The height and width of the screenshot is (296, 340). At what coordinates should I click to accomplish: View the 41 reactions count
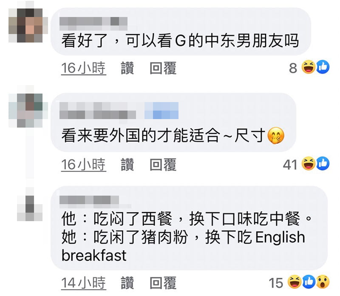pyautogui.click(x=290, y=165)
